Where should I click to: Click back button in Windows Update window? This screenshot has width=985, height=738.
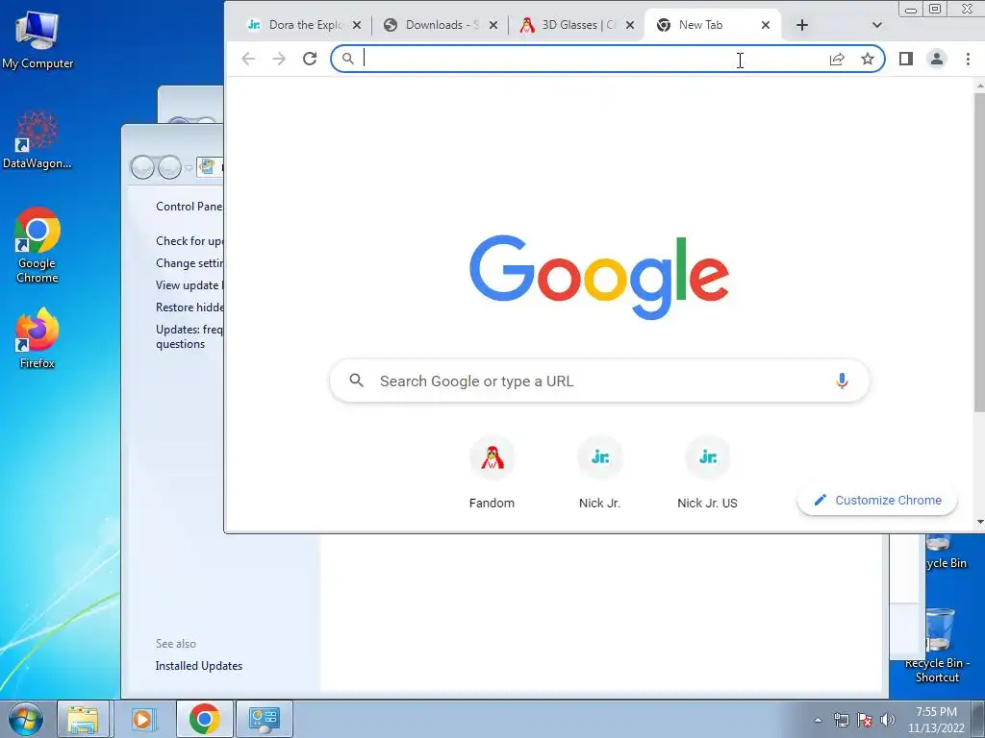(x=143, y=167)
